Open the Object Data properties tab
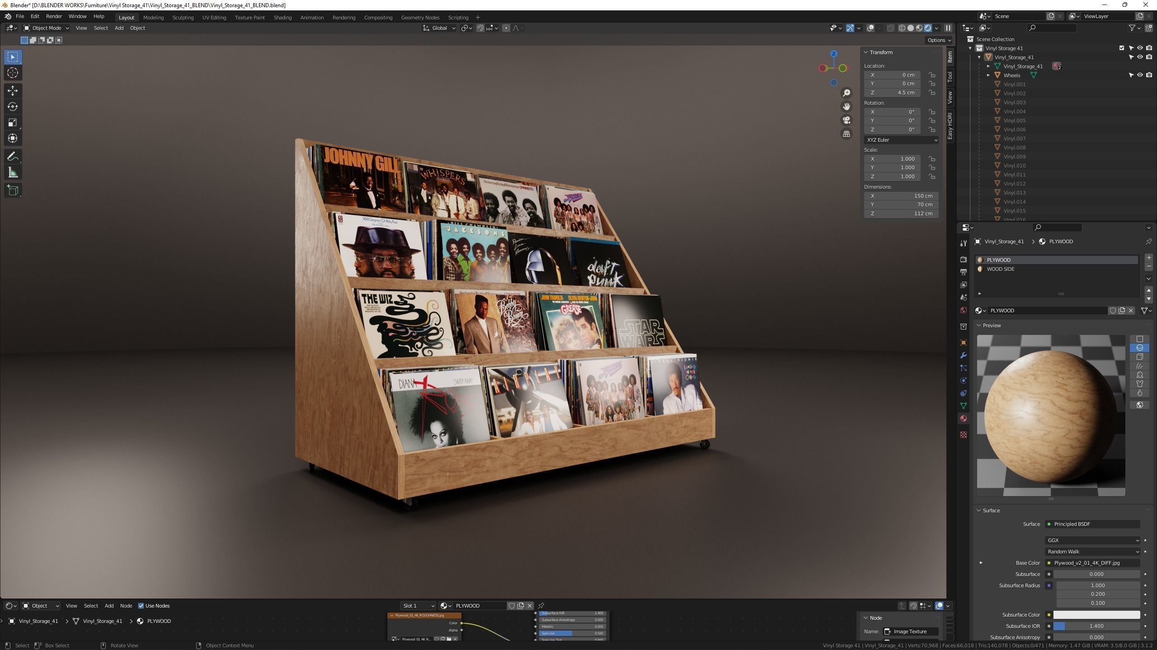This screenshot has height=650, width=1157. click(964, 406)
